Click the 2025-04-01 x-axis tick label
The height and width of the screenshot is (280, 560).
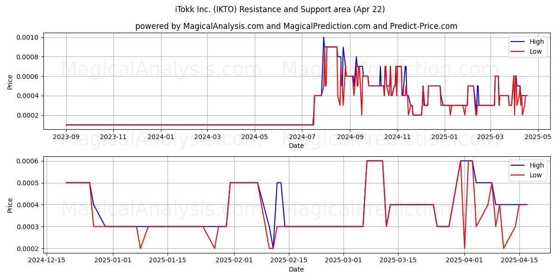click(x=465, y=260)
